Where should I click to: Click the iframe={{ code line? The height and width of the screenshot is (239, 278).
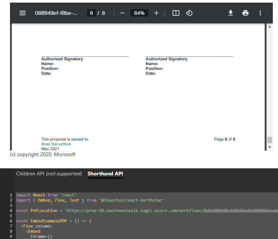[x=41, y=236]
